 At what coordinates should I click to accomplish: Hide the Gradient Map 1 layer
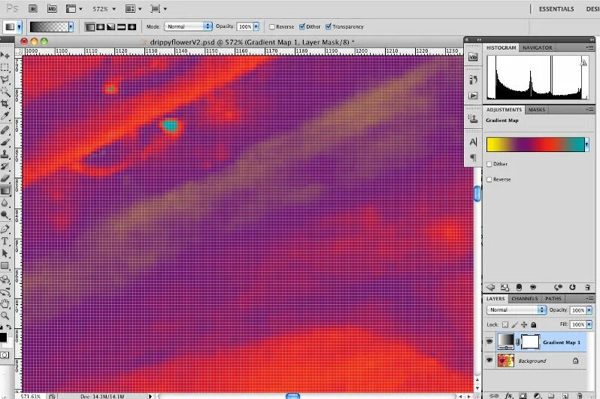(489, 341)
